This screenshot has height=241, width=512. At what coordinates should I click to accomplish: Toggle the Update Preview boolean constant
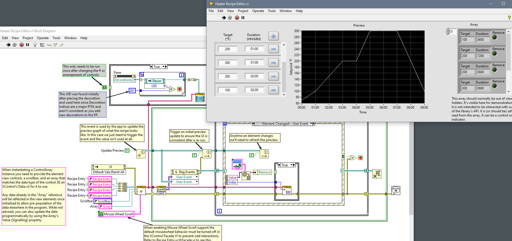pos(127,151)
